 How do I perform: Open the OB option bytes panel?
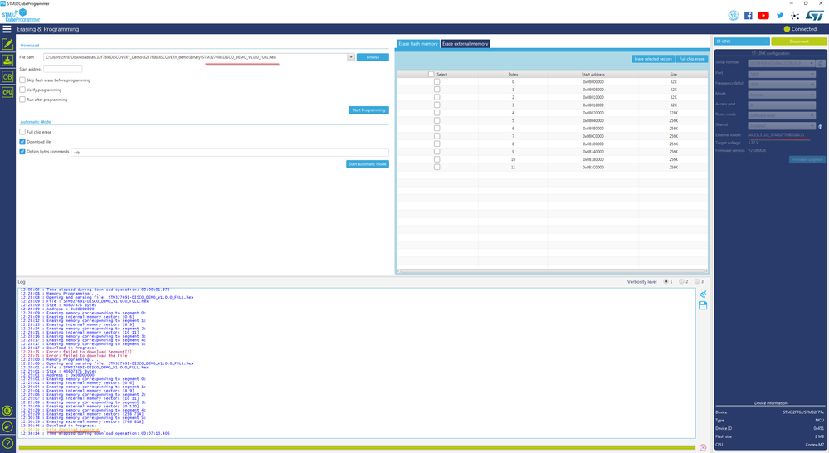[7, 76]
